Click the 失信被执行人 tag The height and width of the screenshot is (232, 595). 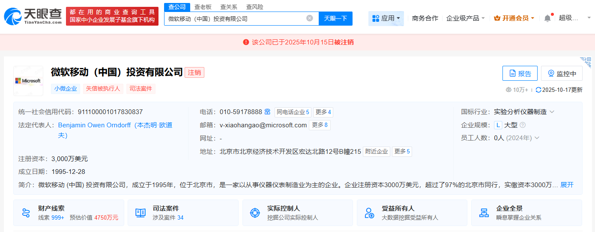(x=103, y=88)
